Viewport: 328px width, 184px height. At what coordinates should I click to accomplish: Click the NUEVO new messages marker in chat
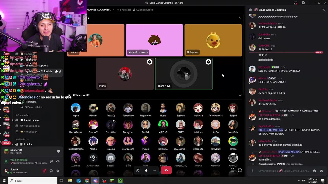(x=319, y=52)
